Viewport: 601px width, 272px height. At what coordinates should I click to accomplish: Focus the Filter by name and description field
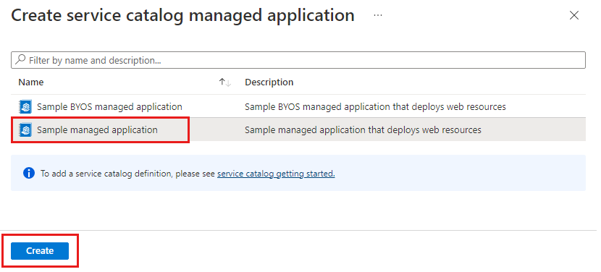click(298, 60)
